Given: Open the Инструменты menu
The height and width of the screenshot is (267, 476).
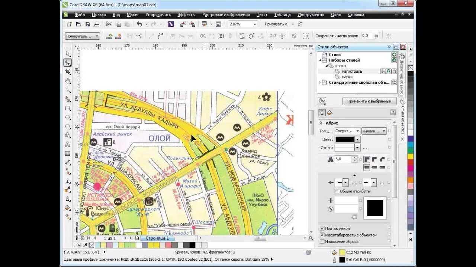Looking at the screenshot, I should (311, 15).
